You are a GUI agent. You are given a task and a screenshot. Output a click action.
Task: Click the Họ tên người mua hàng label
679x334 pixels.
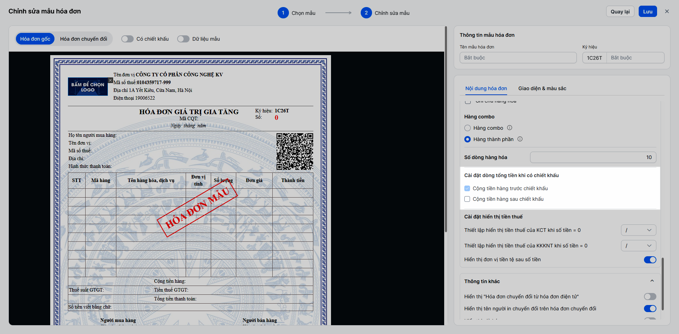pos(93,135)
